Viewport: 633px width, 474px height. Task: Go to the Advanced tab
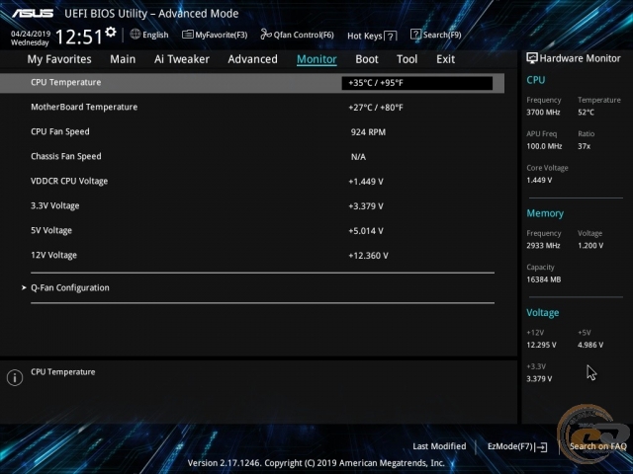click(x=253, y=59)
